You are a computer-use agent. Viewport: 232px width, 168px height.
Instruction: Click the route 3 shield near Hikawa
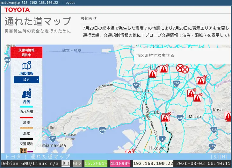pyautogui.click(x=162, y=139)
